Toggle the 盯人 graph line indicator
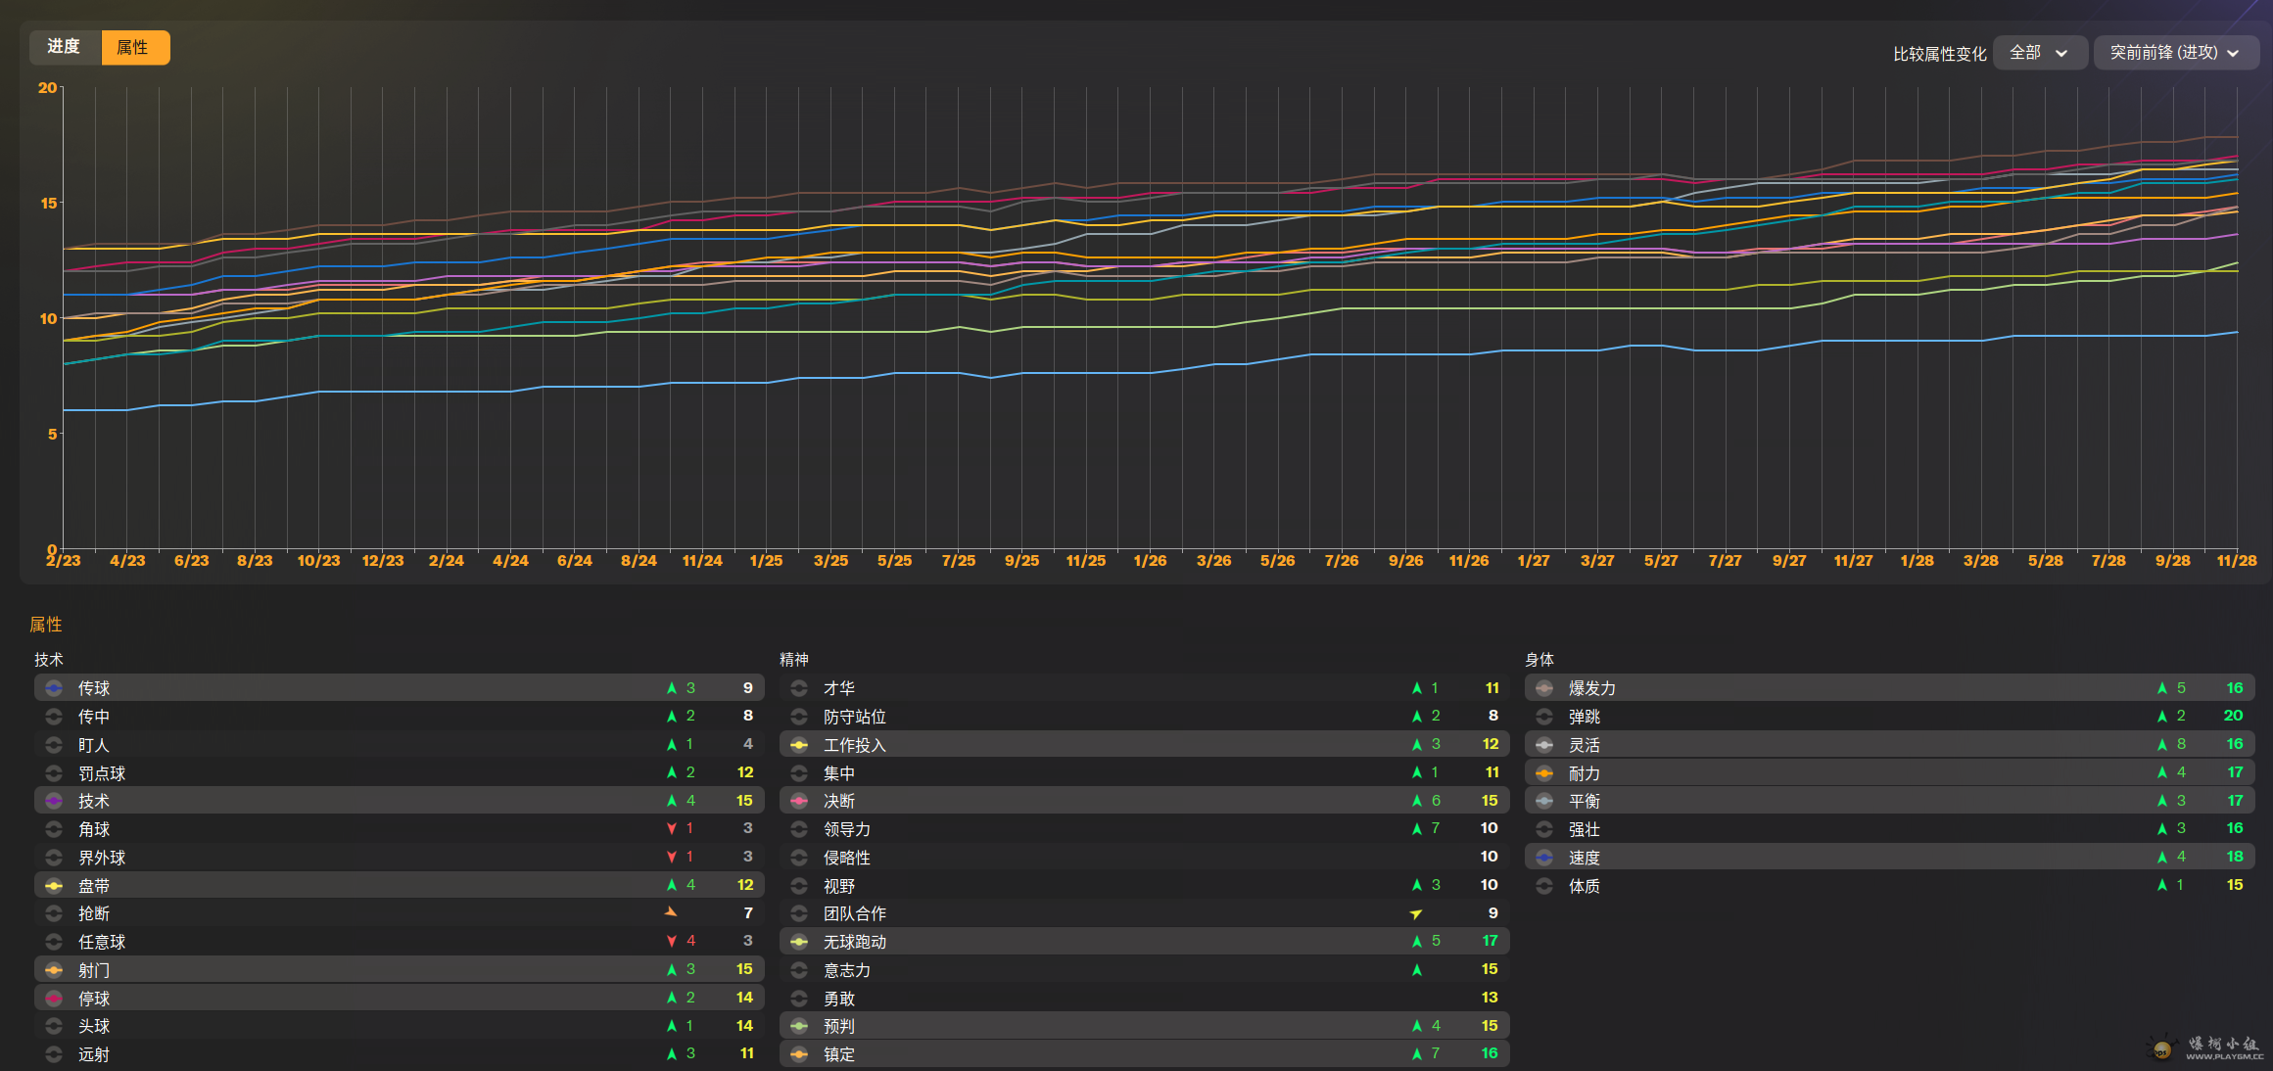This screenshot has width=2273, height=1071. pyautogui.click(x=54, y=745)
